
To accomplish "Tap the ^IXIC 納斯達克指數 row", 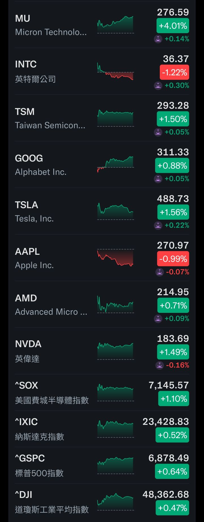I will point(40,429).
